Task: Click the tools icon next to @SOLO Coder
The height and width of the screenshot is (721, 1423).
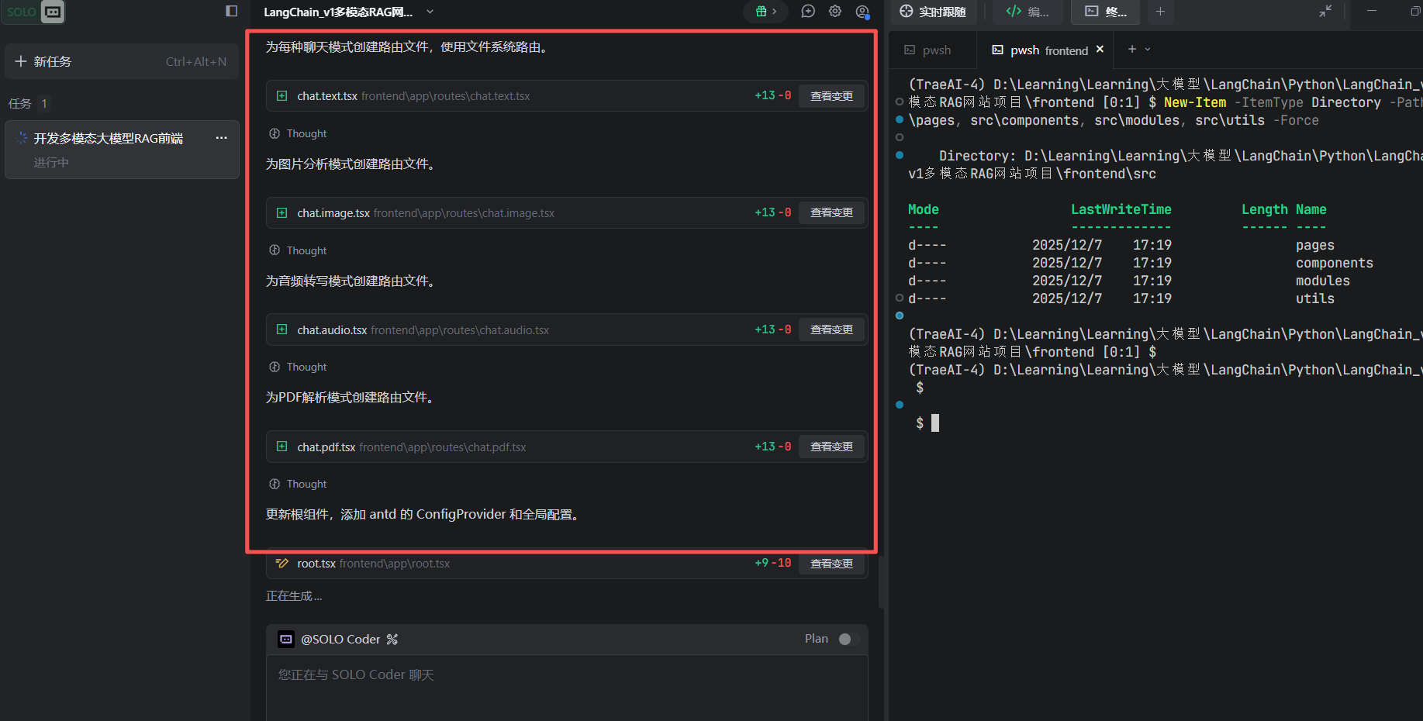Action: pos(392,640)
